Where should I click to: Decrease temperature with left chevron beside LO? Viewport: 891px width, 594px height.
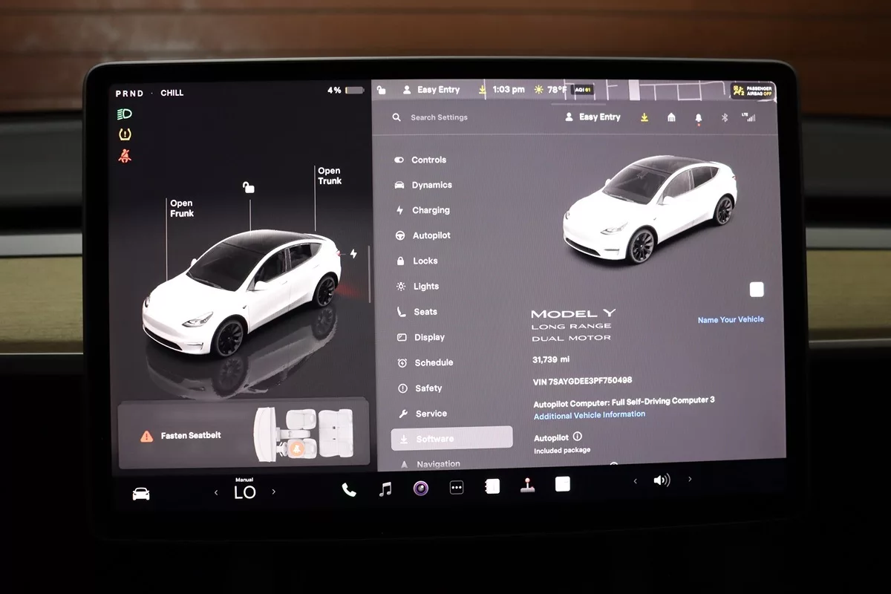click(216, 492)
